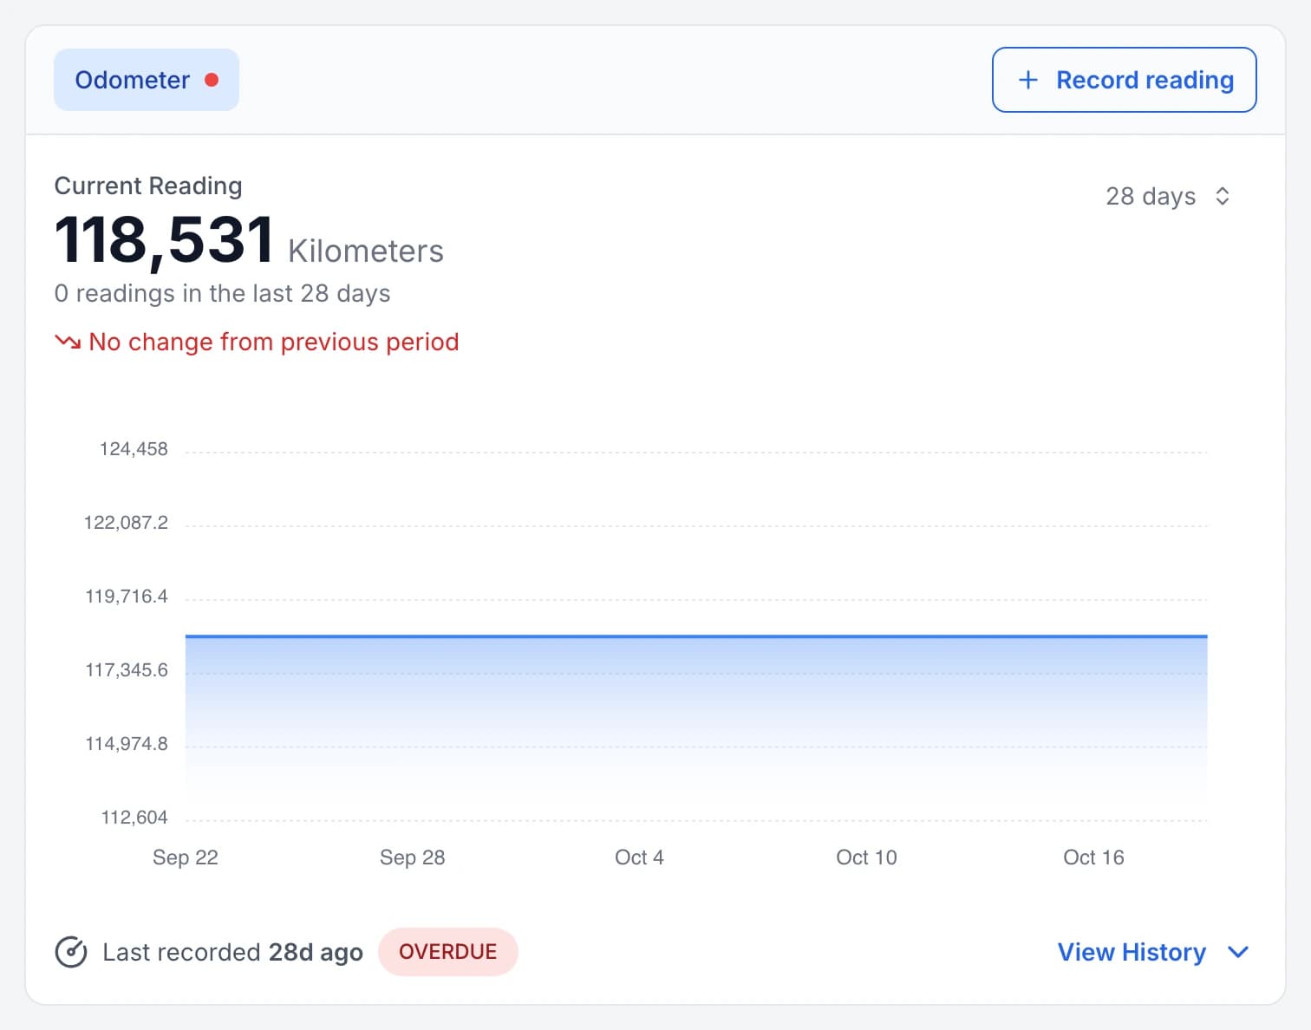This screenshot has height=1030, width=1311.
Task: Click the 118,531 current reading value
Action: click(x=165, y=240)
